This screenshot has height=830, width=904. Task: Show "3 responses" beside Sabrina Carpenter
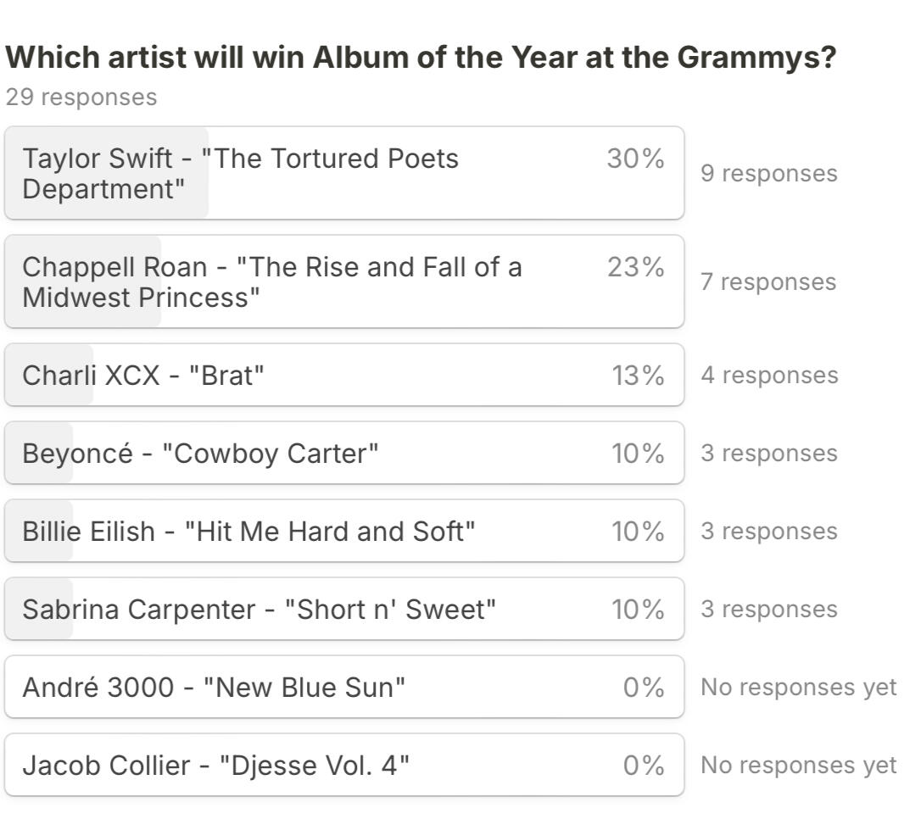(768, 610)
